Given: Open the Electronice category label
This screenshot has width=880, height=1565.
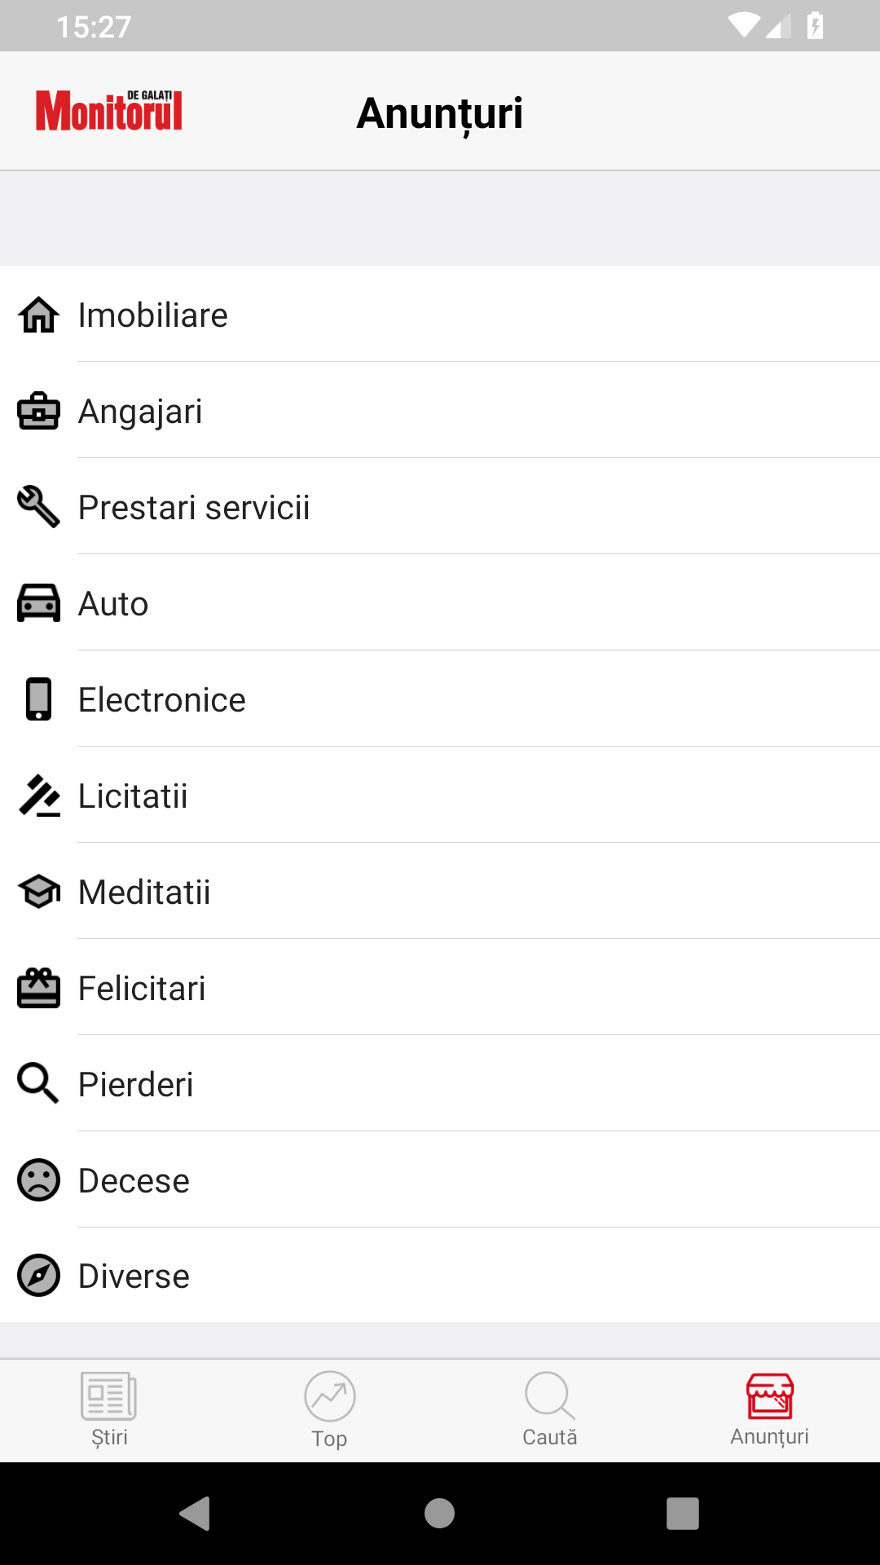Looking at the screenshot, I should pyautogui.click(x=162, y=700).
